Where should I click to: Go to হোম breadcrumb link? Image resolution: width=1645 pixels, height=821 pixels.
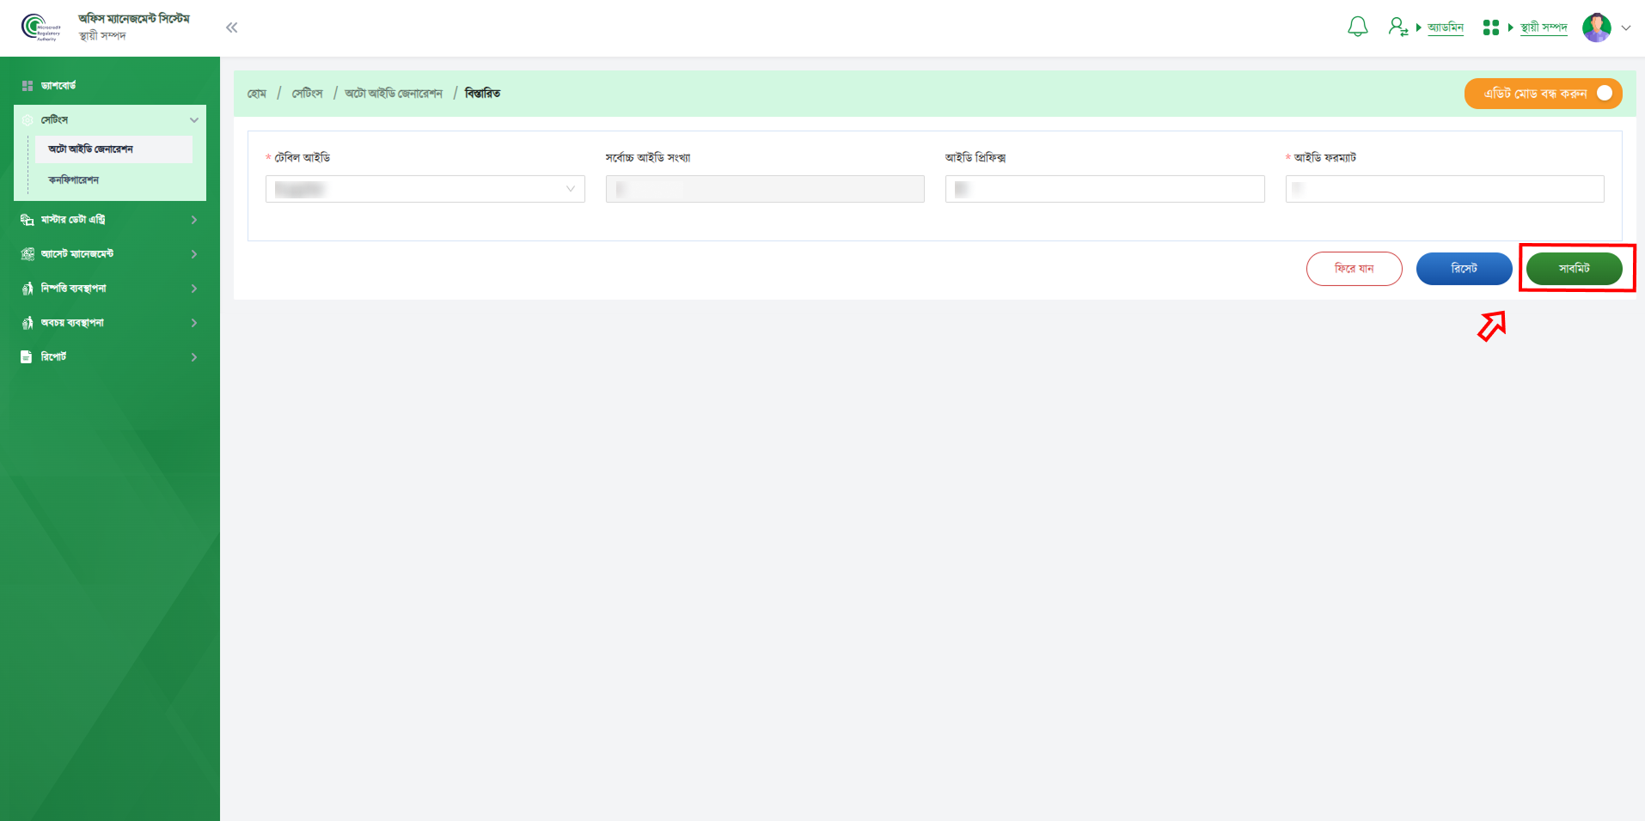257,94
